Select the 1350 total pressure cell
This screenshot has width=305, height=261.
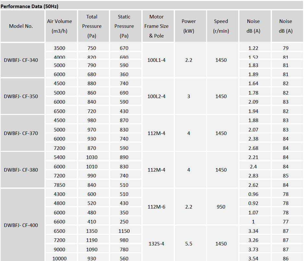click(x=92, y=231)
